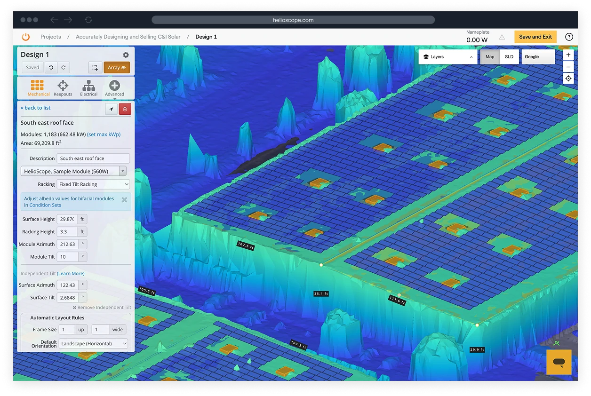The image size is (591, 396).
Task: Open the Racking type dropdown
Action: pos(93,184)
